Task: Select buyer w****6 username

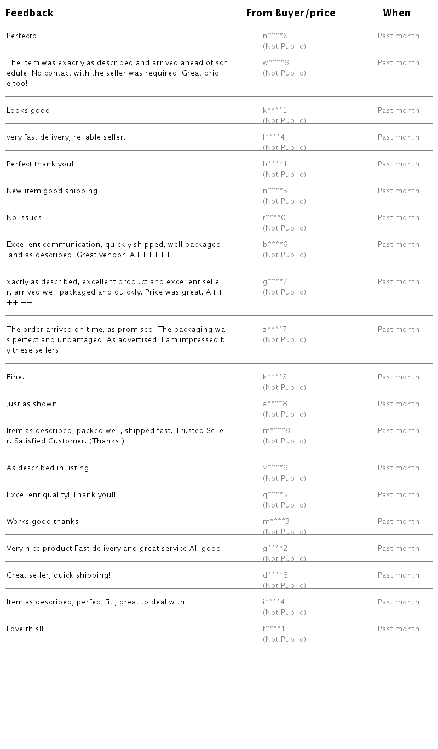Action: coord(275,63)
